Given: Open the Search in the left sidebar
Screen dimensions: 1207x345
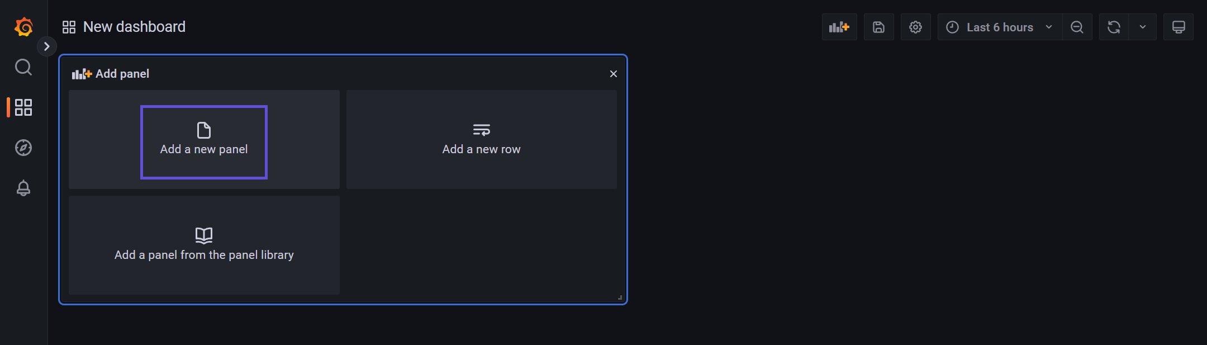Looking at the screenshot, I should [23, 67].
